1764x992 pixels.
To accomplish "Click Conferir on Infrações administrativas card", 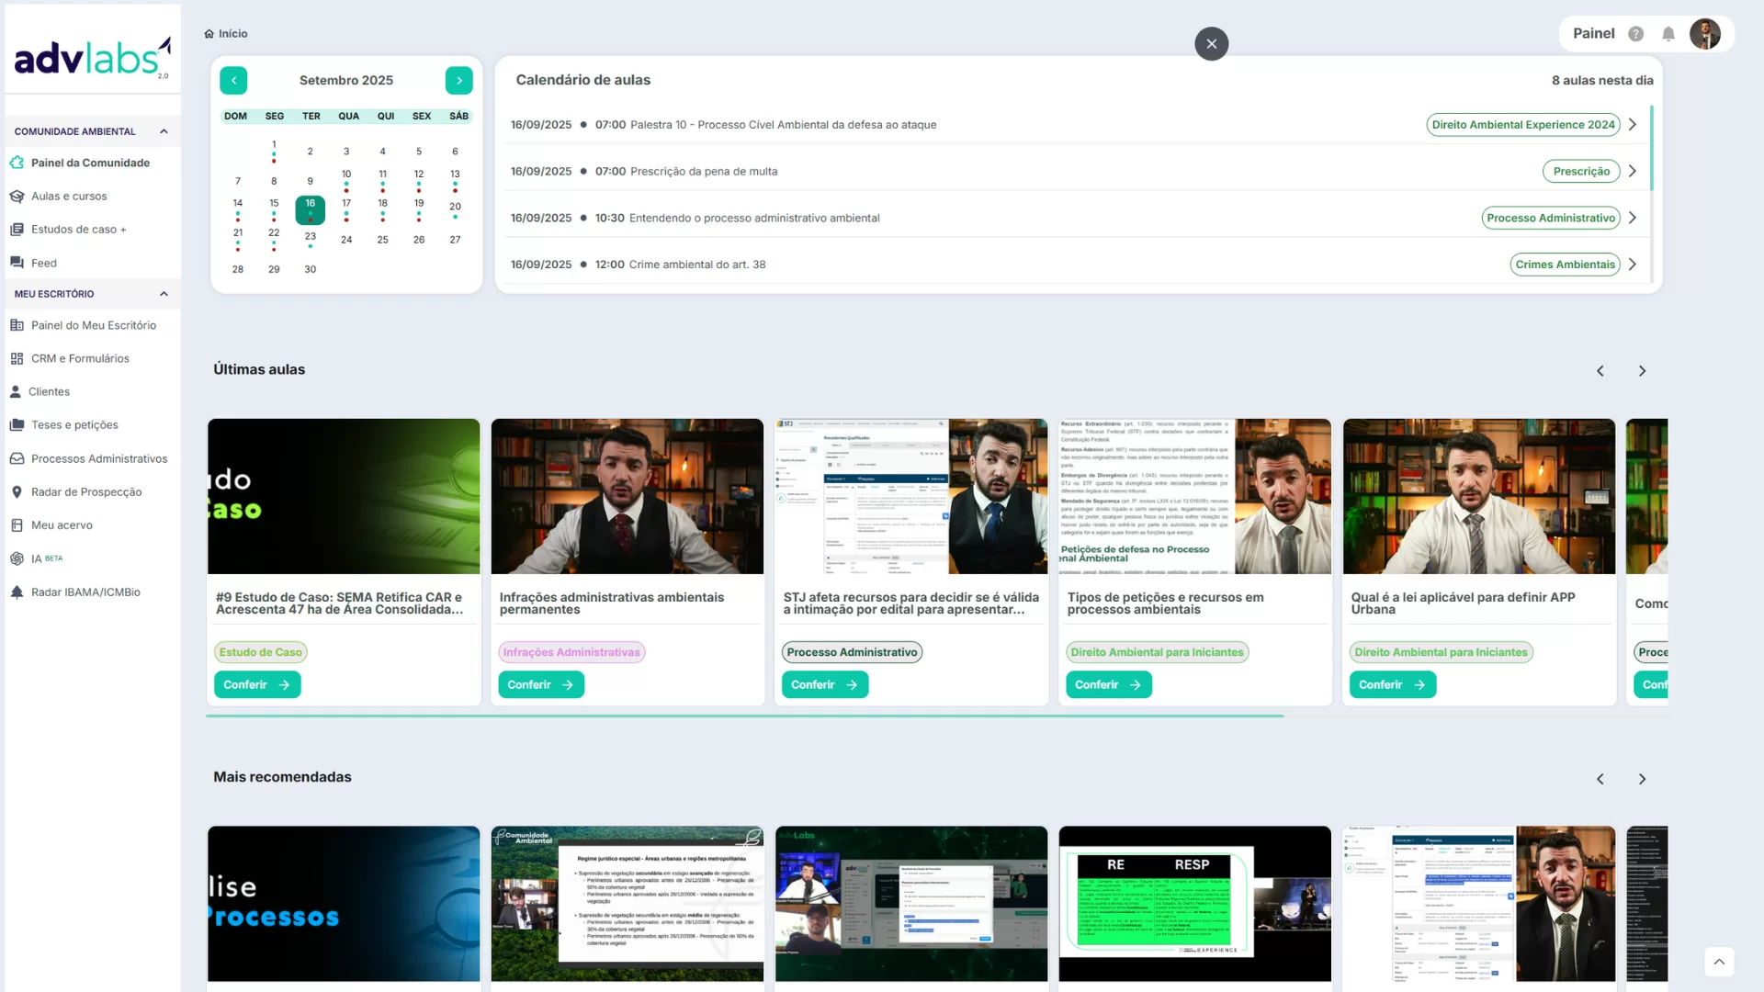I will [540, 685].
